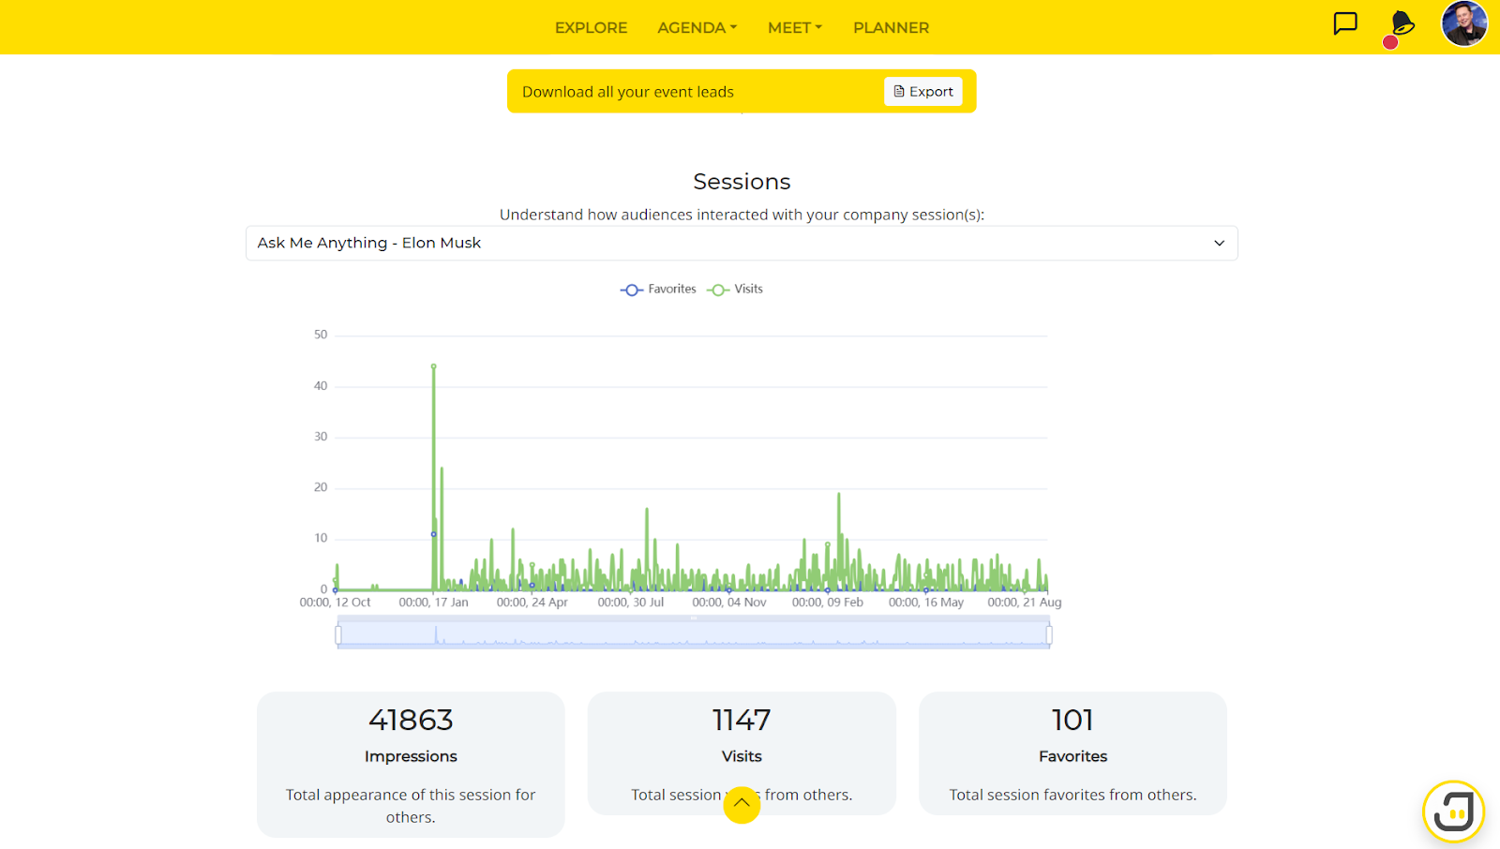This screenshot has height=849, width=1500.
Task: Click the tallest Visits peak data point
Action: pos(433,366)
